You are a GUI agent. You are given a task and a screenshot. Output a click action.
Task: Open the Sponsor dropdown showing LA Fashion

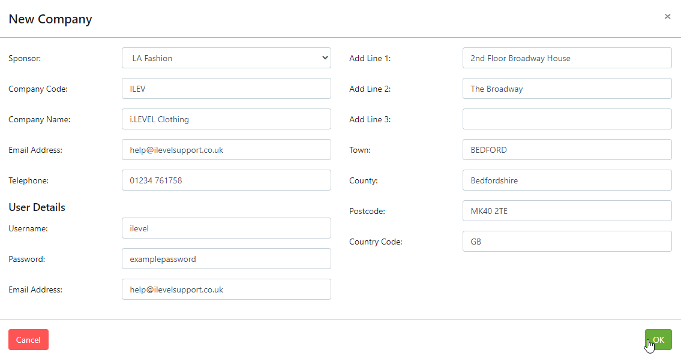[x=226, y=58]
